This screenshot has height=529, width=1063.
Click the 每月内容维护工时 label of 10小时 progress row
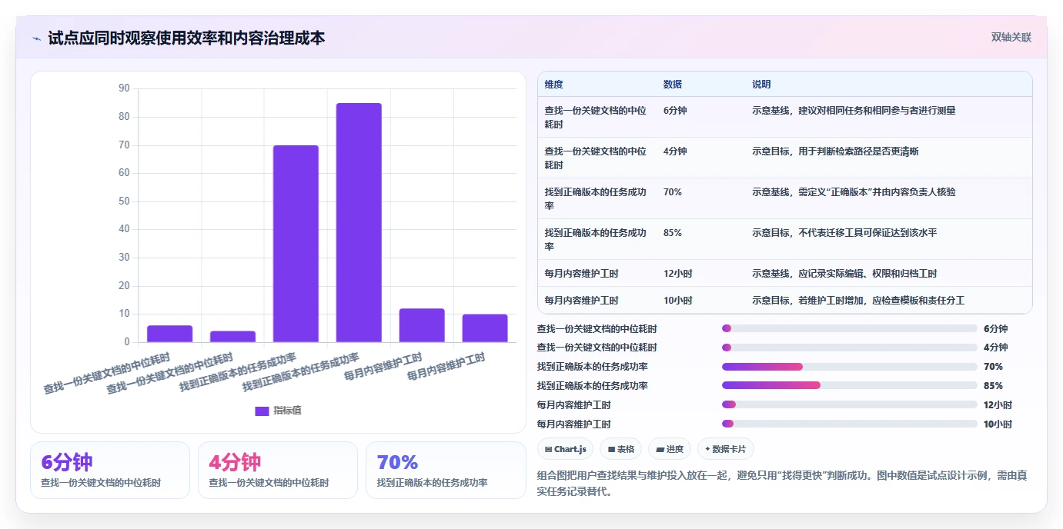573,424
